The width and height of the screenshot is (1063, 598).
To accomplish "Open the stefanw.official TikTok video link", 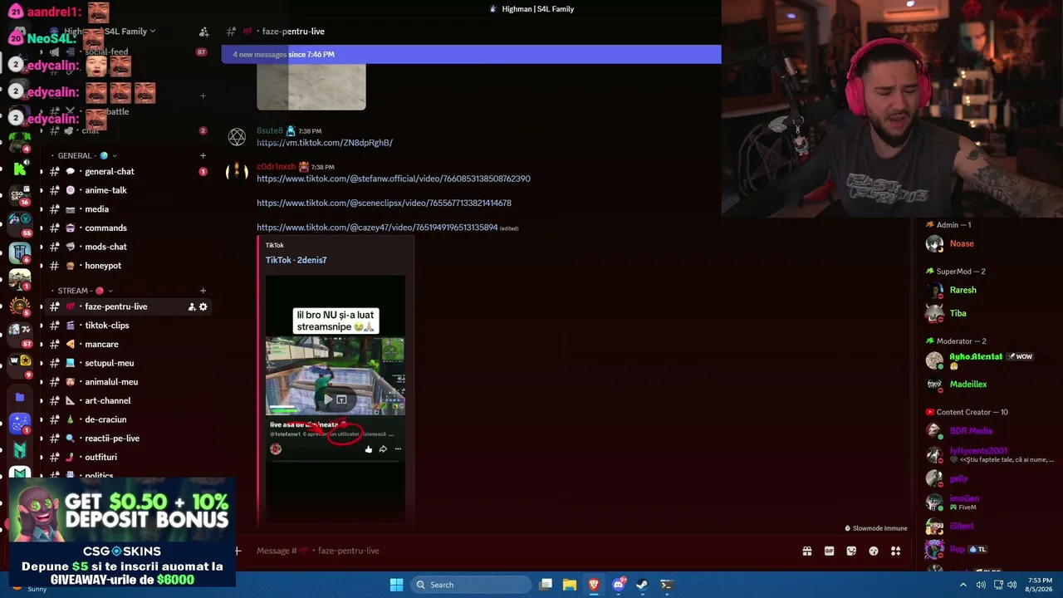I will [394, 179].
